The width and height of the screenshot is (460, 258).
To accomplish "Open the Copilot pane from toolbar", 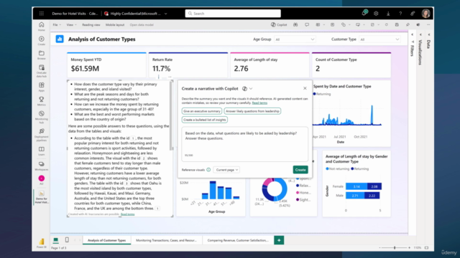I will click(x=279, y=25).
